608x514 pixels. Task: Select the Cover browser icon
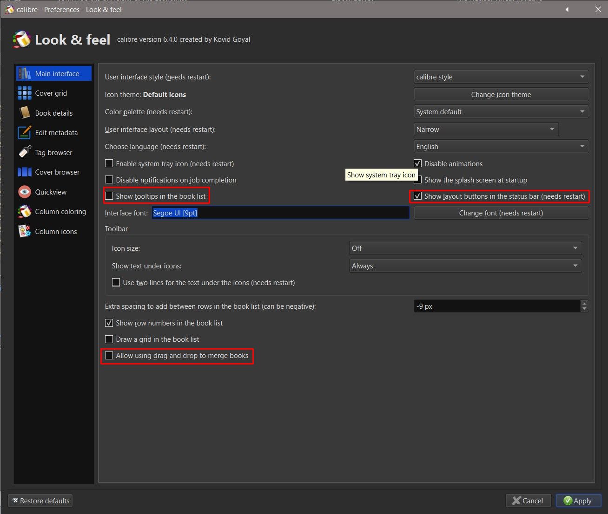tap(24, 172)
